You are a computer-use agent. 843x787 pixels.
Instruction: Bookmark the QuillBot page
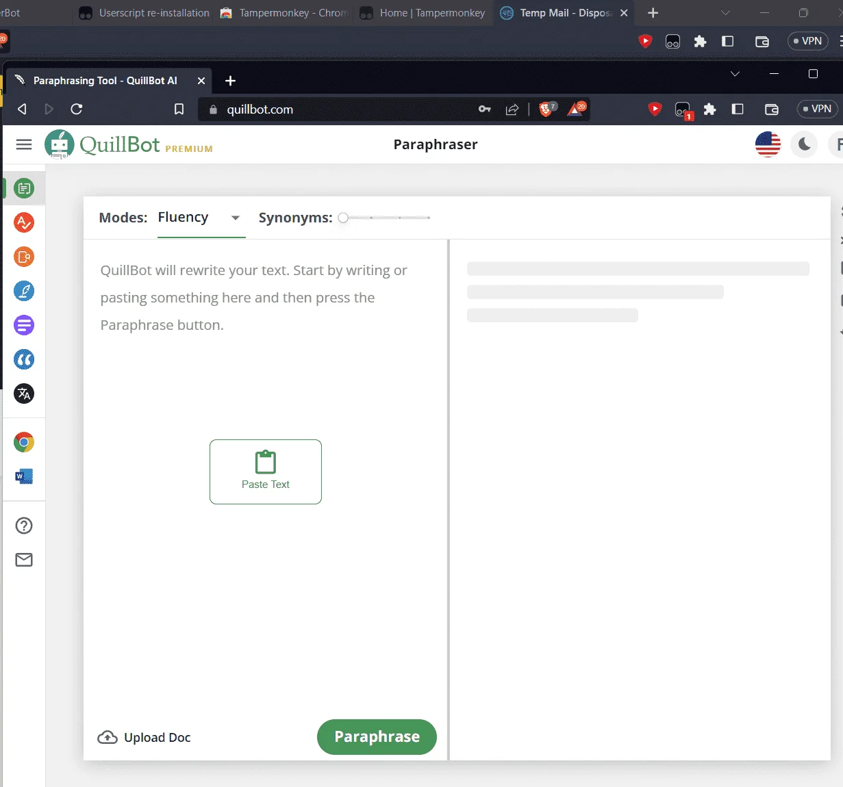tap(179, 109)
